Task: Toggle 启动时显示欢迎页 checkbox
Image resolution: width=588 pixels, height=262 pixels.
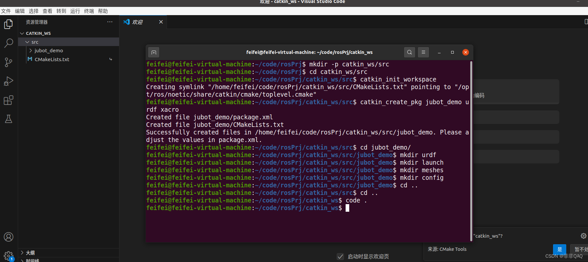Action: [340, 256]
